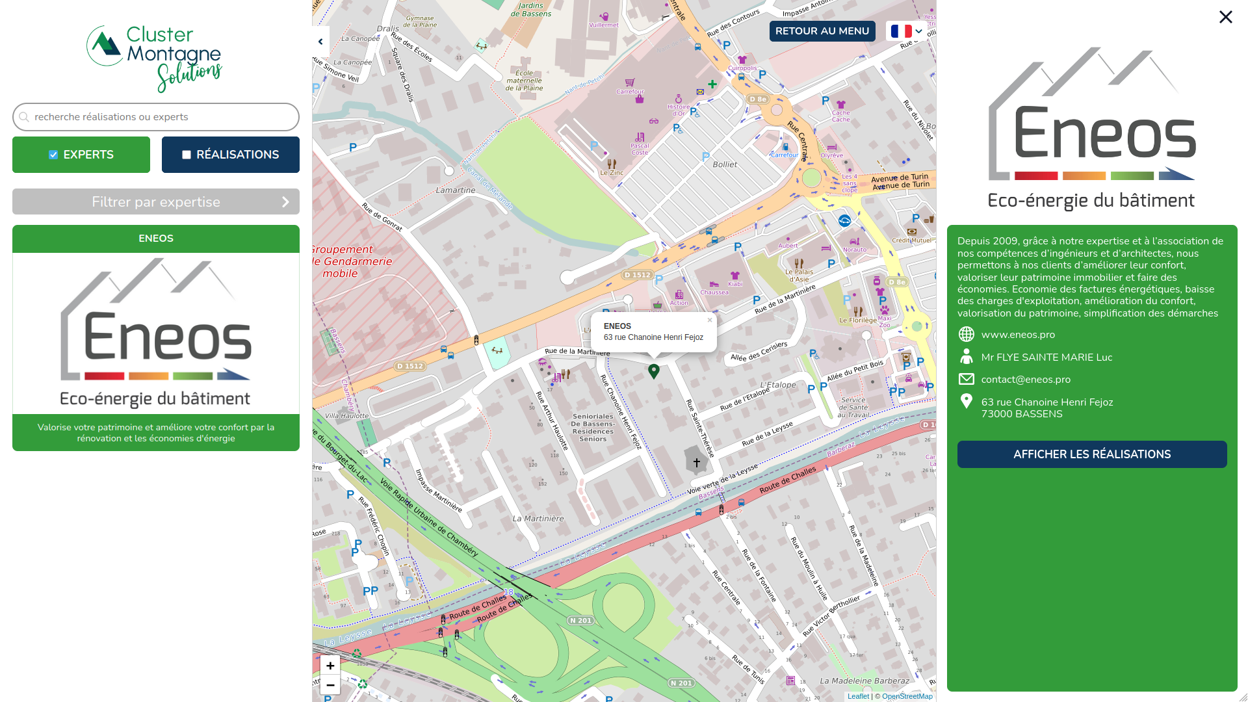
Task: Zoom in the map with plus button
Action: (x=330, y=666)
